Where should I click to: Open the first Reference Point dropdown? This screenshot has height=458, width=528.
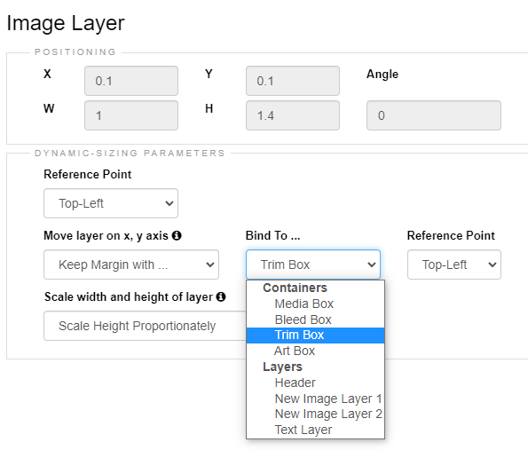pos(111,203)
